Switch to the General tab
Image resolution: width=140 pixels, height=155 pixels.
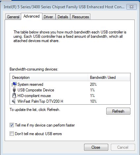pos(13,17)
